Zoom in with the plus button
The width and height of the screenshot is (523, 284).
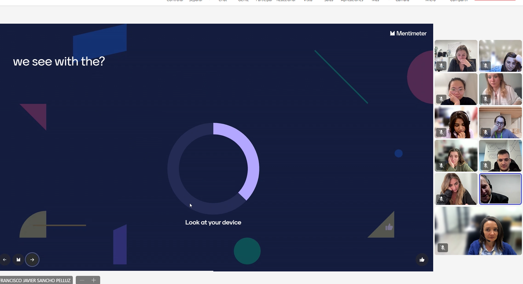tap(94, 280)
